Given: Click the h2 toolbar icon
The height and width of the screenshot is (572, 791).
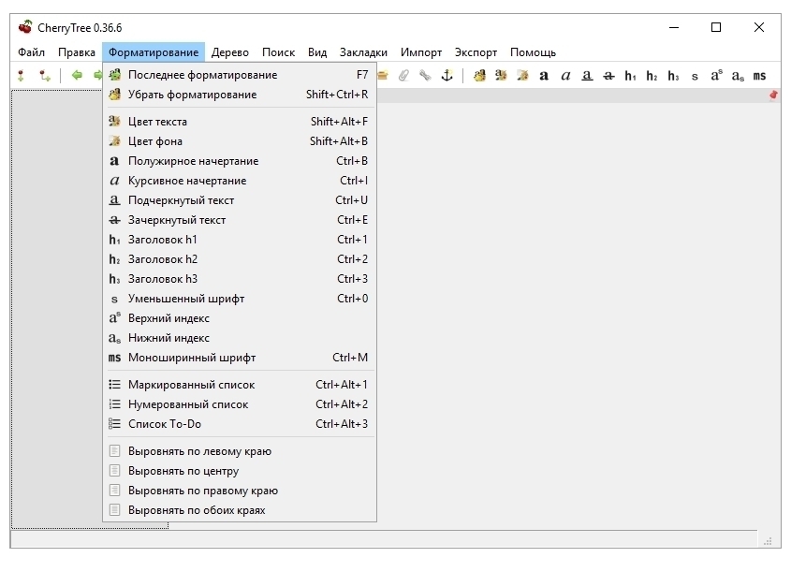Looking at the screenshot, I should 652,76.
